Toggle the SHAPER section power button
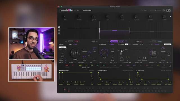The height and width of the screenshot is (101, 180). (100, 44)
